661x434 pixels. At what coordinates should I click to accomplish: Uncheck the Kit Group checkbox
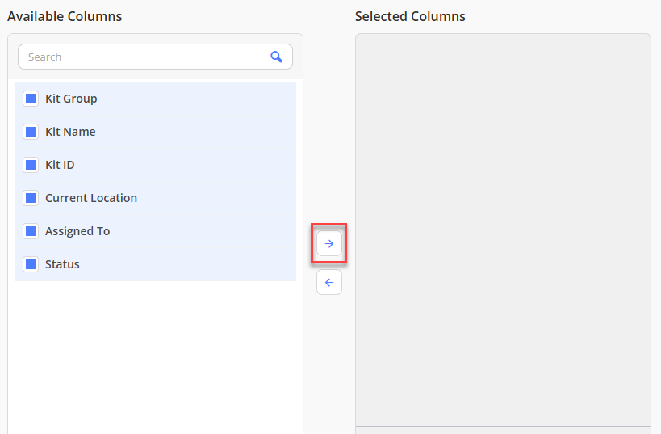click(31, 99)
